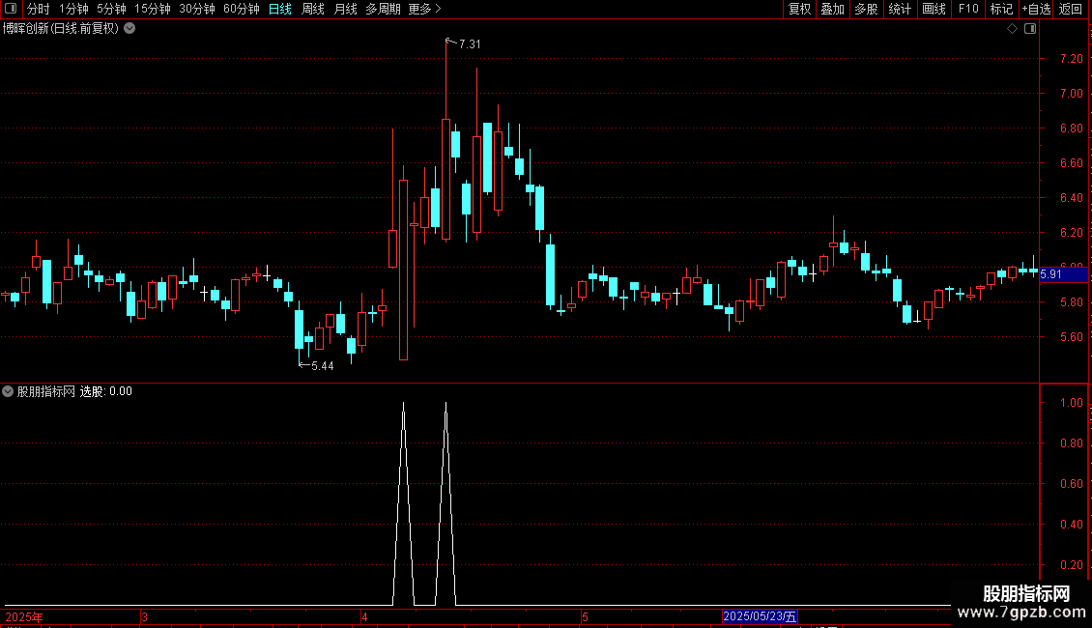Toggle the left sidebar panel icon
This screenshot has height=628, width=1092.
pos(11,9)
